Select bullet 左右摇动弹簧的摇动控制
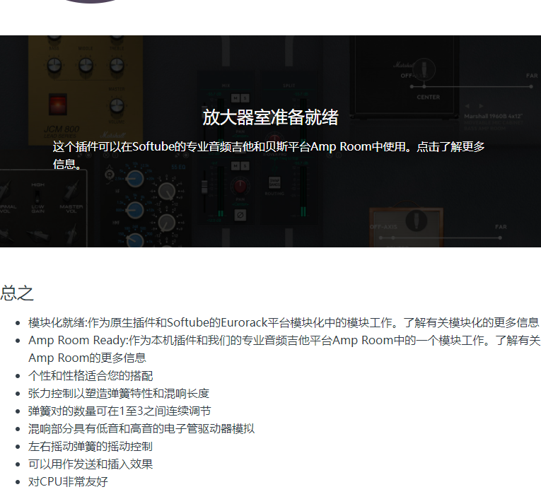 click(x=91, y=447)
